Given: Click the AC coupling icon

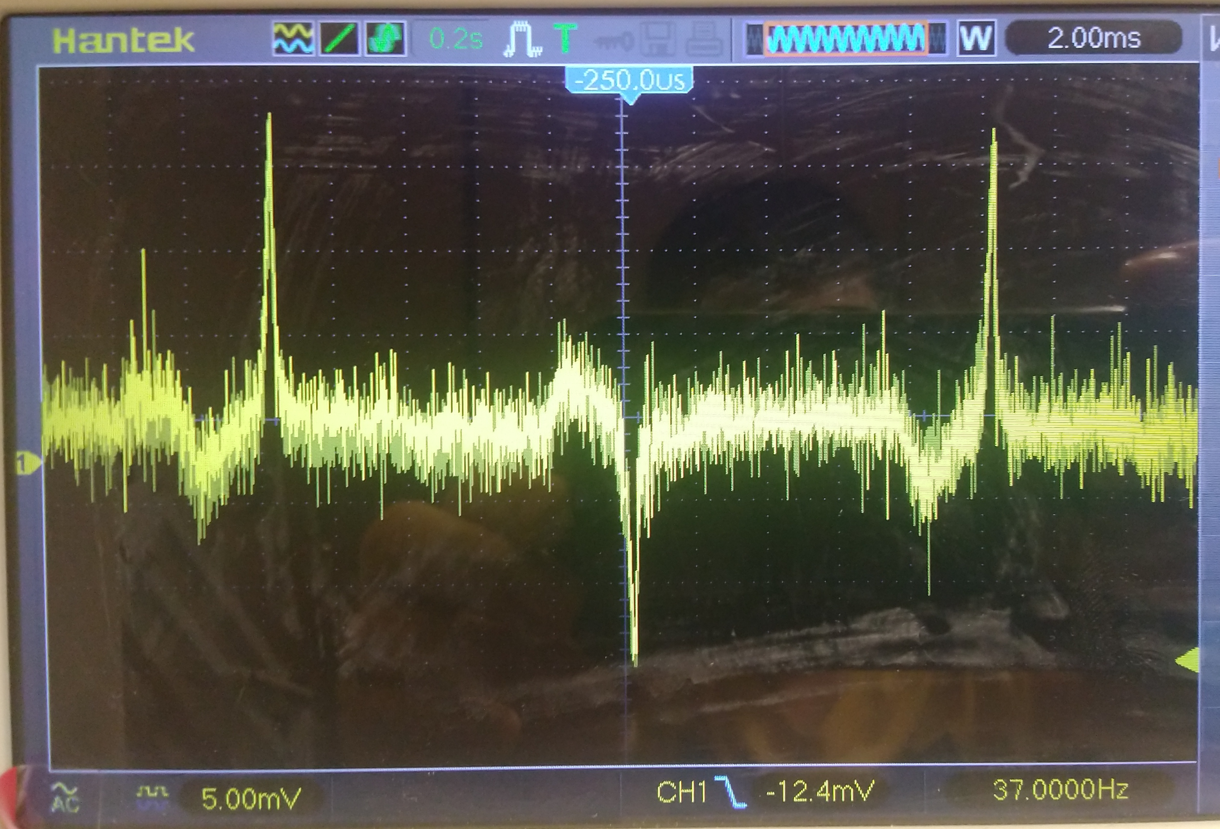Looking at the screenshot, I should (x=65, y=797).
